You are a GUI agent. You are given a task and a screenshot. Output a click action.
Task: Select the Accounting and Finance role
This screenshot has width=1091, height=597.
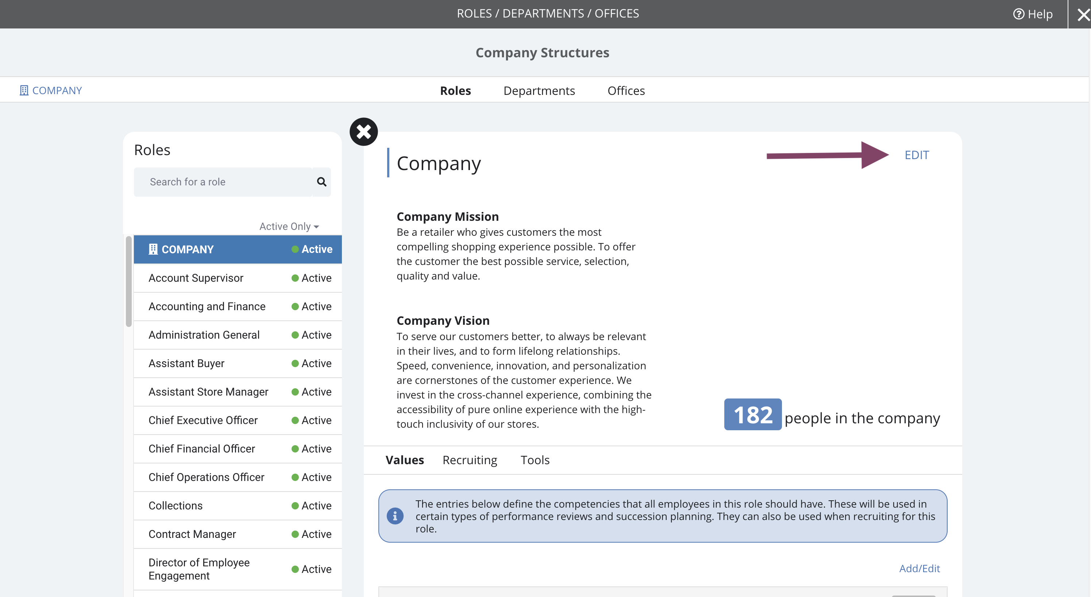click(x=238, y=306)
